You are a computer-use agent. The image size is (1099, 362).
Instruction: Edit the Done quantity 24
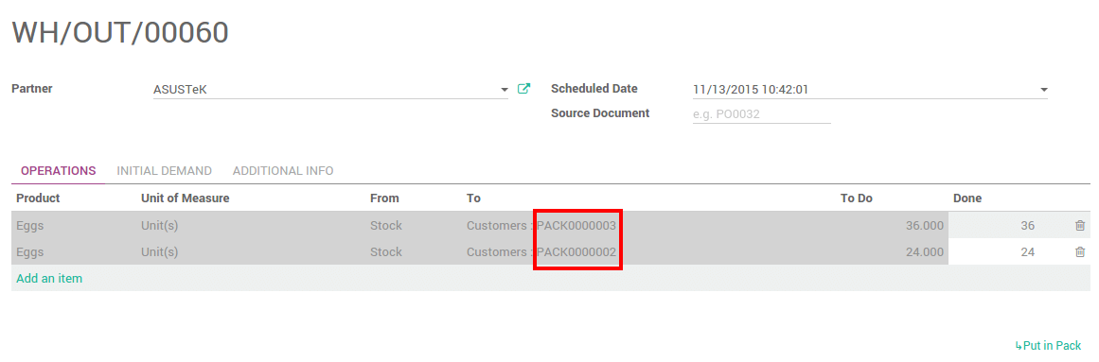pyautogui.click(x=1009, y=252)
